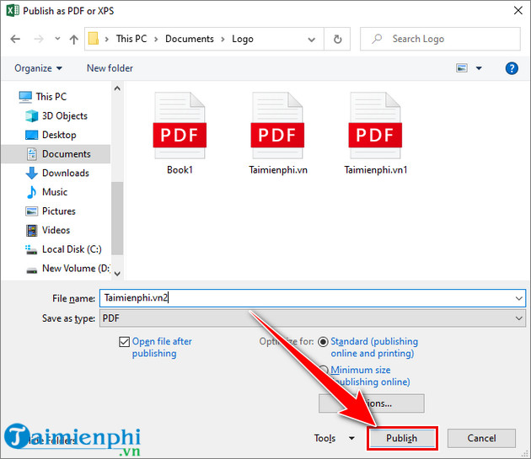Screen dimensions: 531x459
Task: Go back with the left arrow
Action: pyautogui.click(x=15, y=40)
